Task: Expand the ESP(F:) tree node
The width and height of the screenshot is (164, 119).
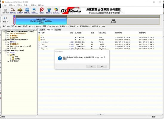Action: (x=6, y=42)
